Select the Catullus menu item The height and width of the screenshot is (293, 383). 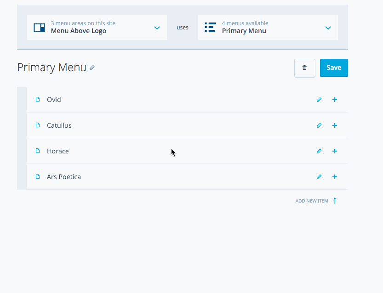pyautogui.click(x=187, y=125)
